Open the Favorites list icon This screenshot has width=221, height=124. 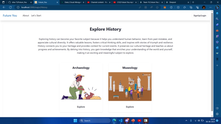coord(185,7)
